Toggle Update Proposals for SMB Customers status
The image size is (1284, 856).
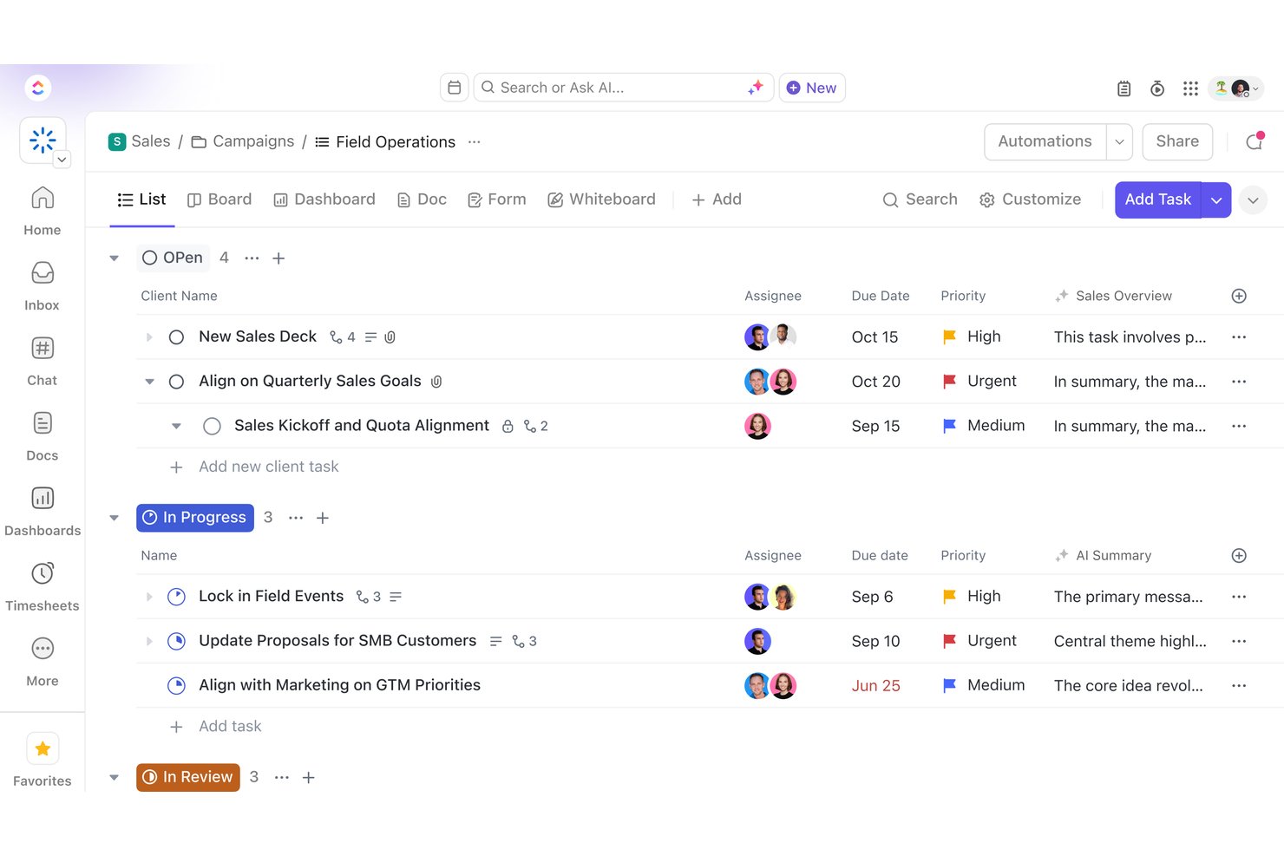point(176,641)
